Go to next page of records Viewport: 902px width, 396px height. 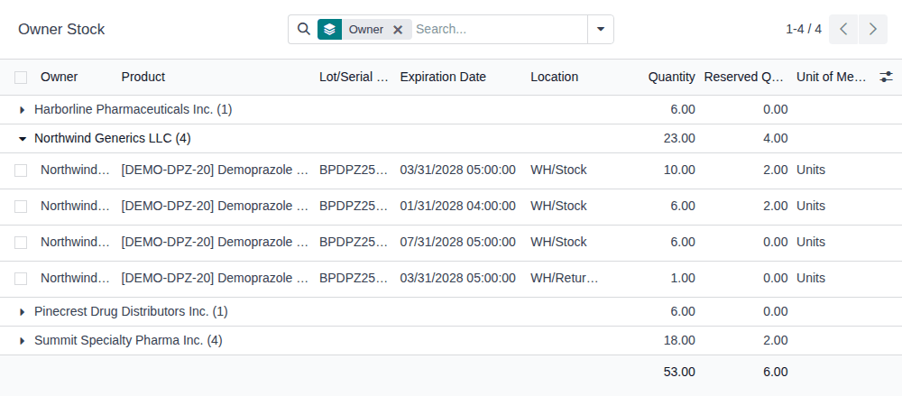pos(873,30)
